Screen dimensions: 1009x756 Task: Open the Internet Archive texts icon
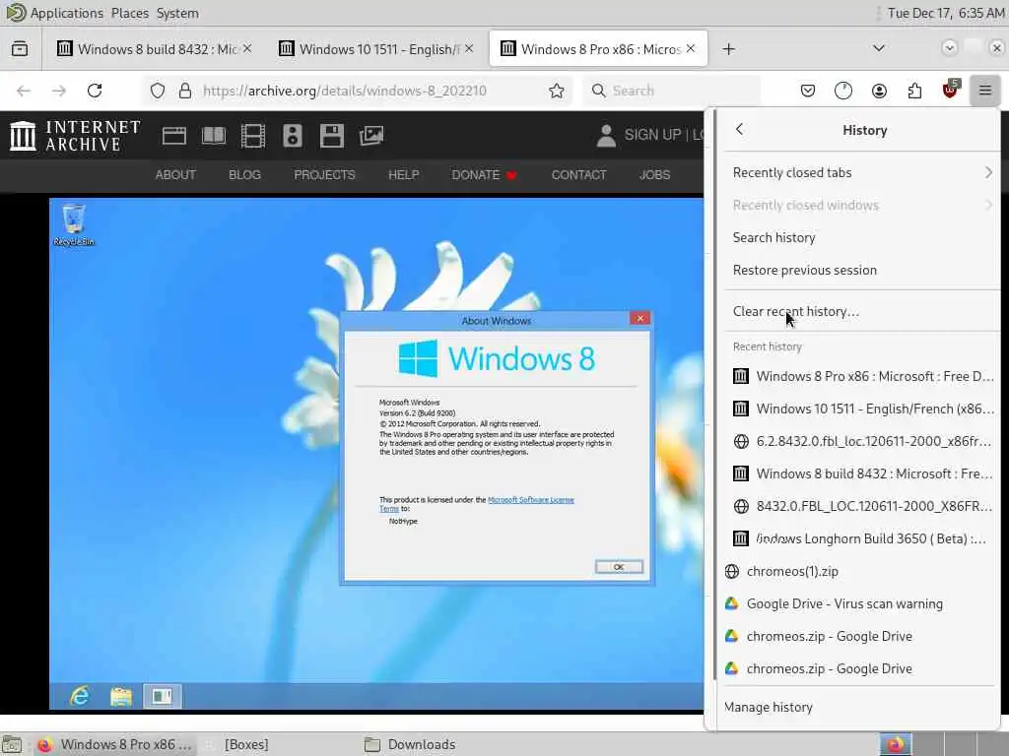(x=214, y=136)
